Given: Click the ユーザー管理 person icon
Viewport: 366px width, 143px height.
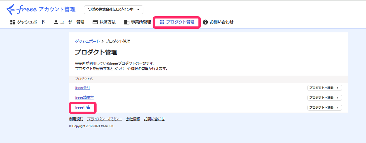Looking at the screenshot, I should click(56, 22).
